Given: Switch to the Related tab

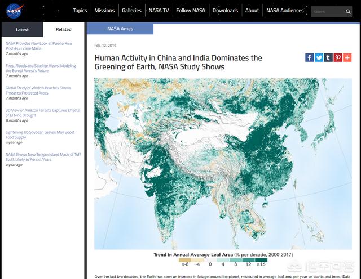Looking at the screenshot, I should (x=64, y=29).
